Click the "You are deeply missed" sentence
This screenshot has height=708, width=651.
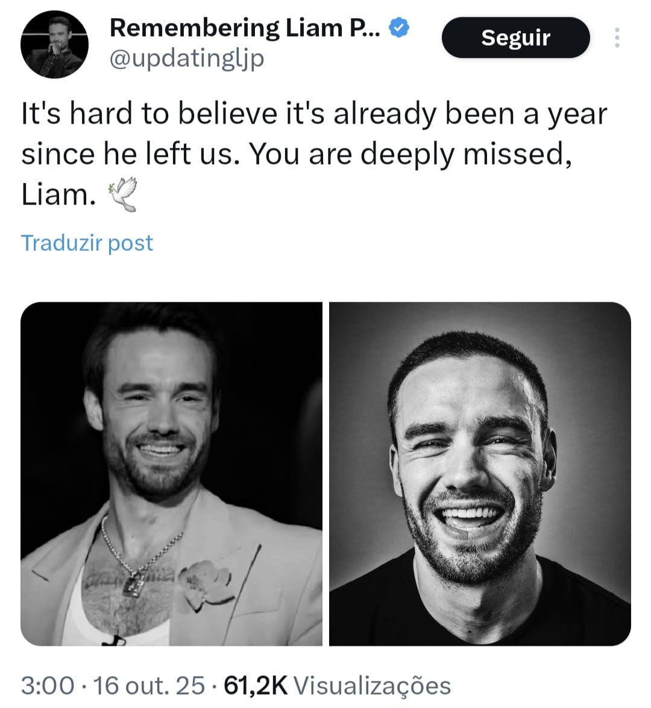[410, 155]
